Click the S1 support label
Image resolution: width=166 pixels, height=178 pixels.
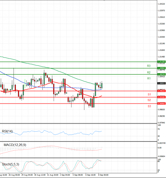(x=149, y=95)
